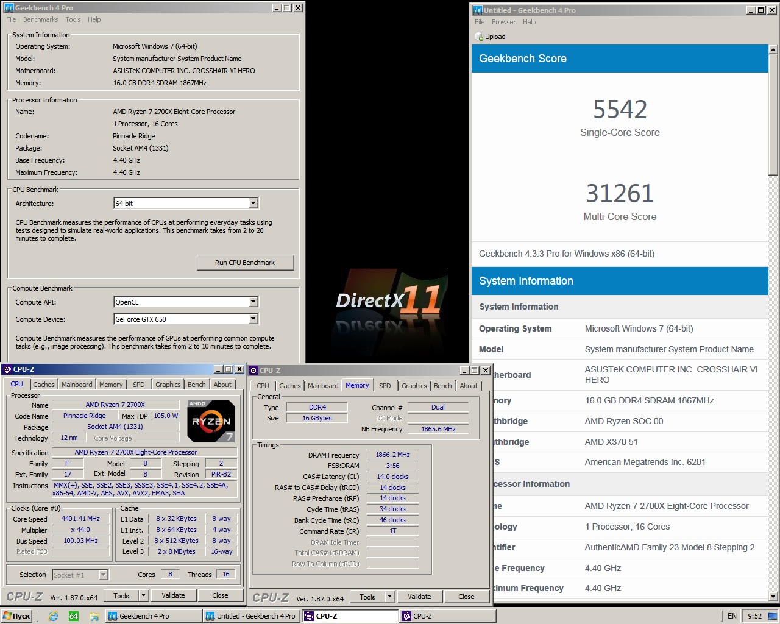The image size is (780, 624).
Task: Click Close button in Memory-tab CPU-Z window
Action: (467, 597)
